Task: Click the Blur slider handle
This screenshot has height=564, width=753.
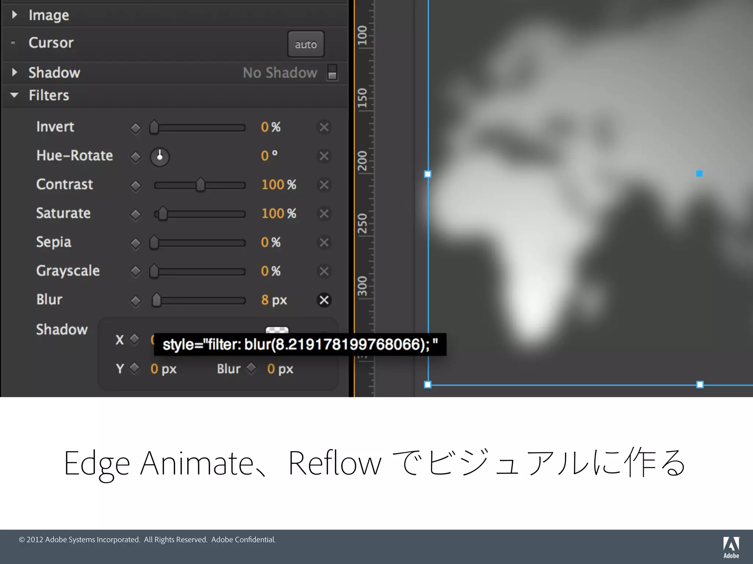Action: click(157, 300)
